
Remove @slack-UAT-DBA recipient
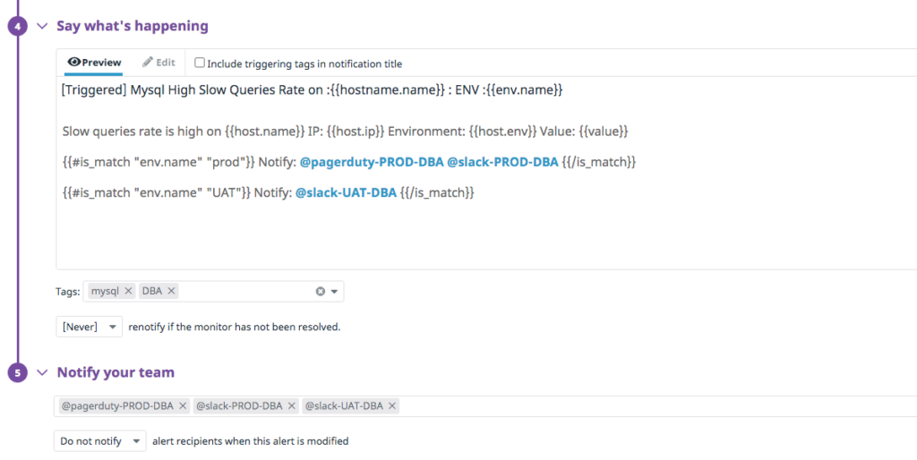(x=392, y=406)
